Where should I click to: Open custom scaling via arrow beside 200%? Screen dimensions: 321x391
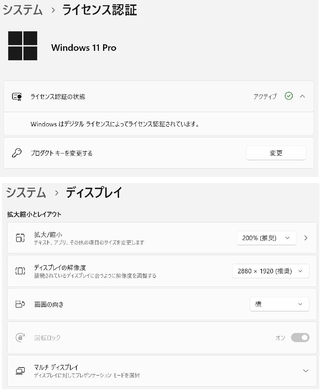306,238
